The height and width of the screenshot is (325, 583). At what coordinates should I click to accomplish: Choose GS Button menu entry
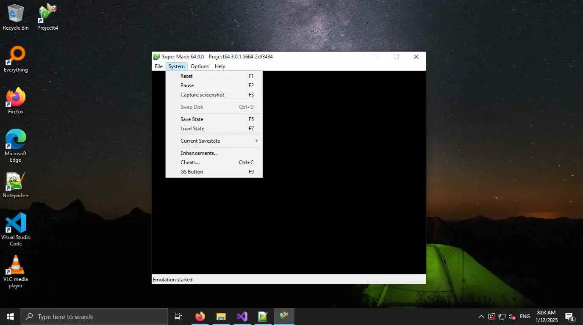tap(214, 172)
